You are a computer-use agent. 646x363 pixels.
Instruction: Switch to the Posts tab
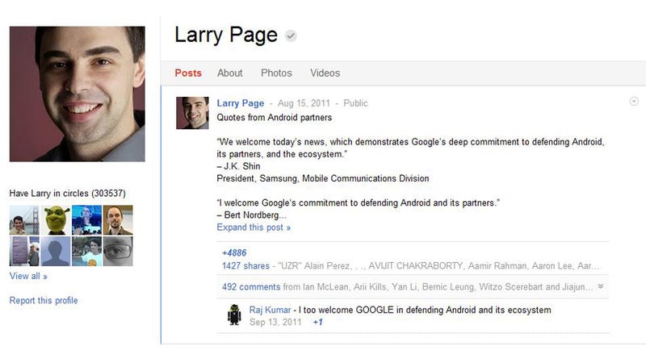pyautogui.click(x=188, y=73)
